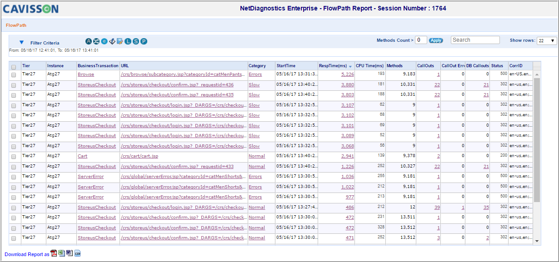This screenshot has height=262, width=559.
Task: Download the report as Excel
Action: tap(61, 253)
